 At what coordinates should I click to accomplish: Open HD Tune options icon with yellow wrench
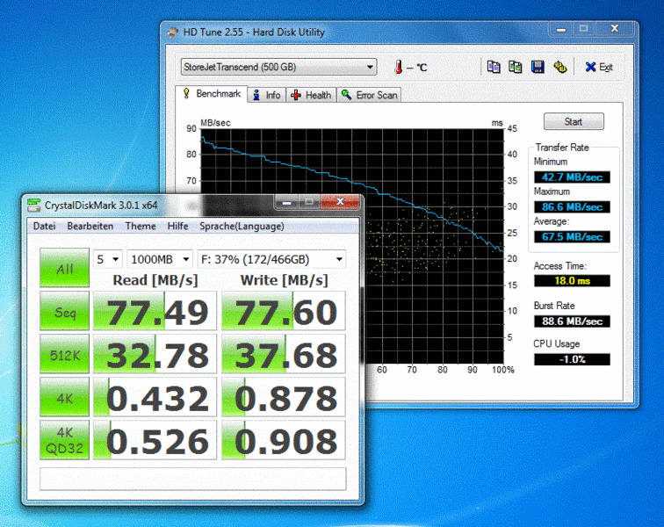[559, 67]
